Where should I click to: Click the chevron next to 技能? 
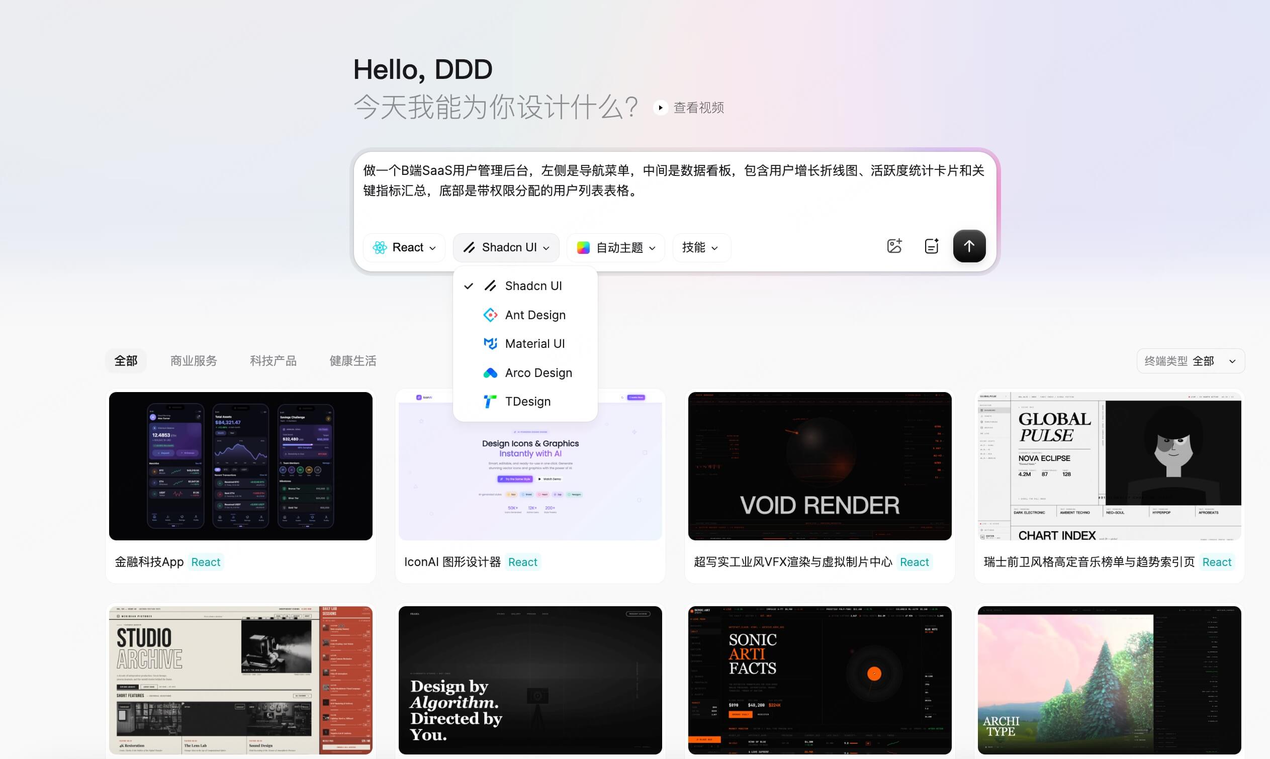click(714, 249)
